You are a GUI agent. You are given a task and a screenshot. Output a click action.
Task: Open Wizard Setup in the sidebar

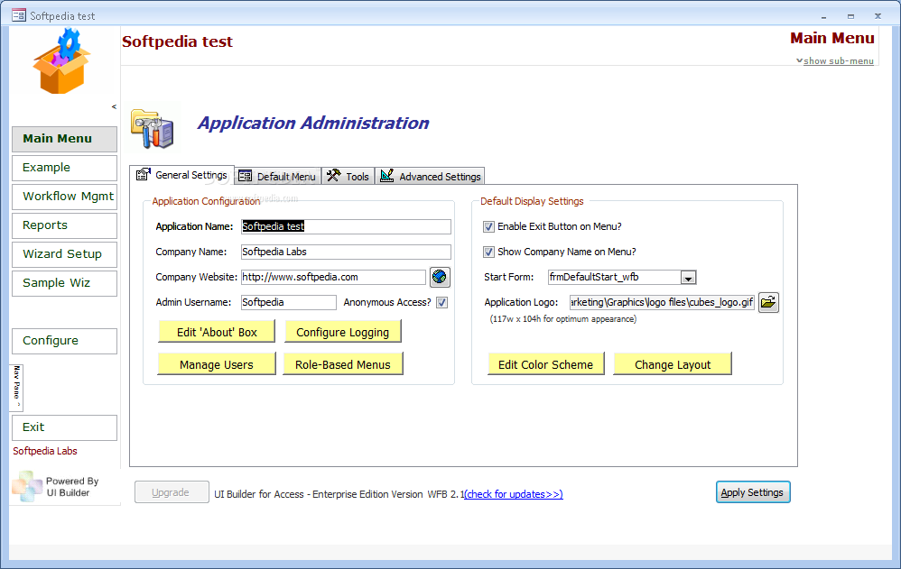point(64,254)
